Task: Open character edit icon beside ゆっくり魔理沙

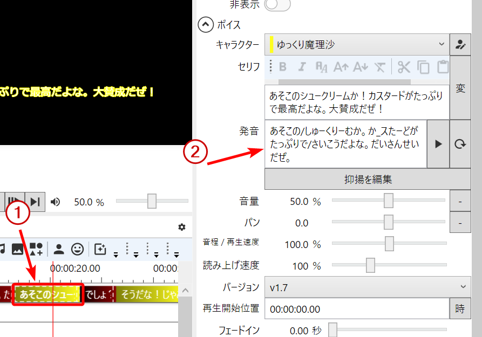Action: pyautogui.click(x=460, y=44)
